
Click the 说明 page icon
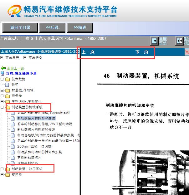pos(7,85)
